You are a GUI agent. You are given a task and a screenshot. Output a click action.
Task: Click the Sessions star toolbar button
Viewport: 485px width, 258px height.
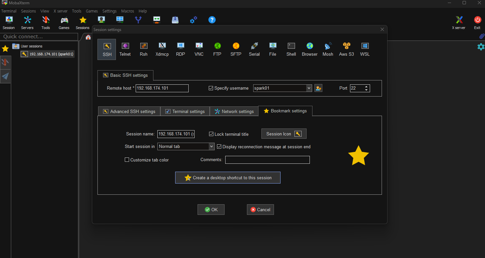83,23
